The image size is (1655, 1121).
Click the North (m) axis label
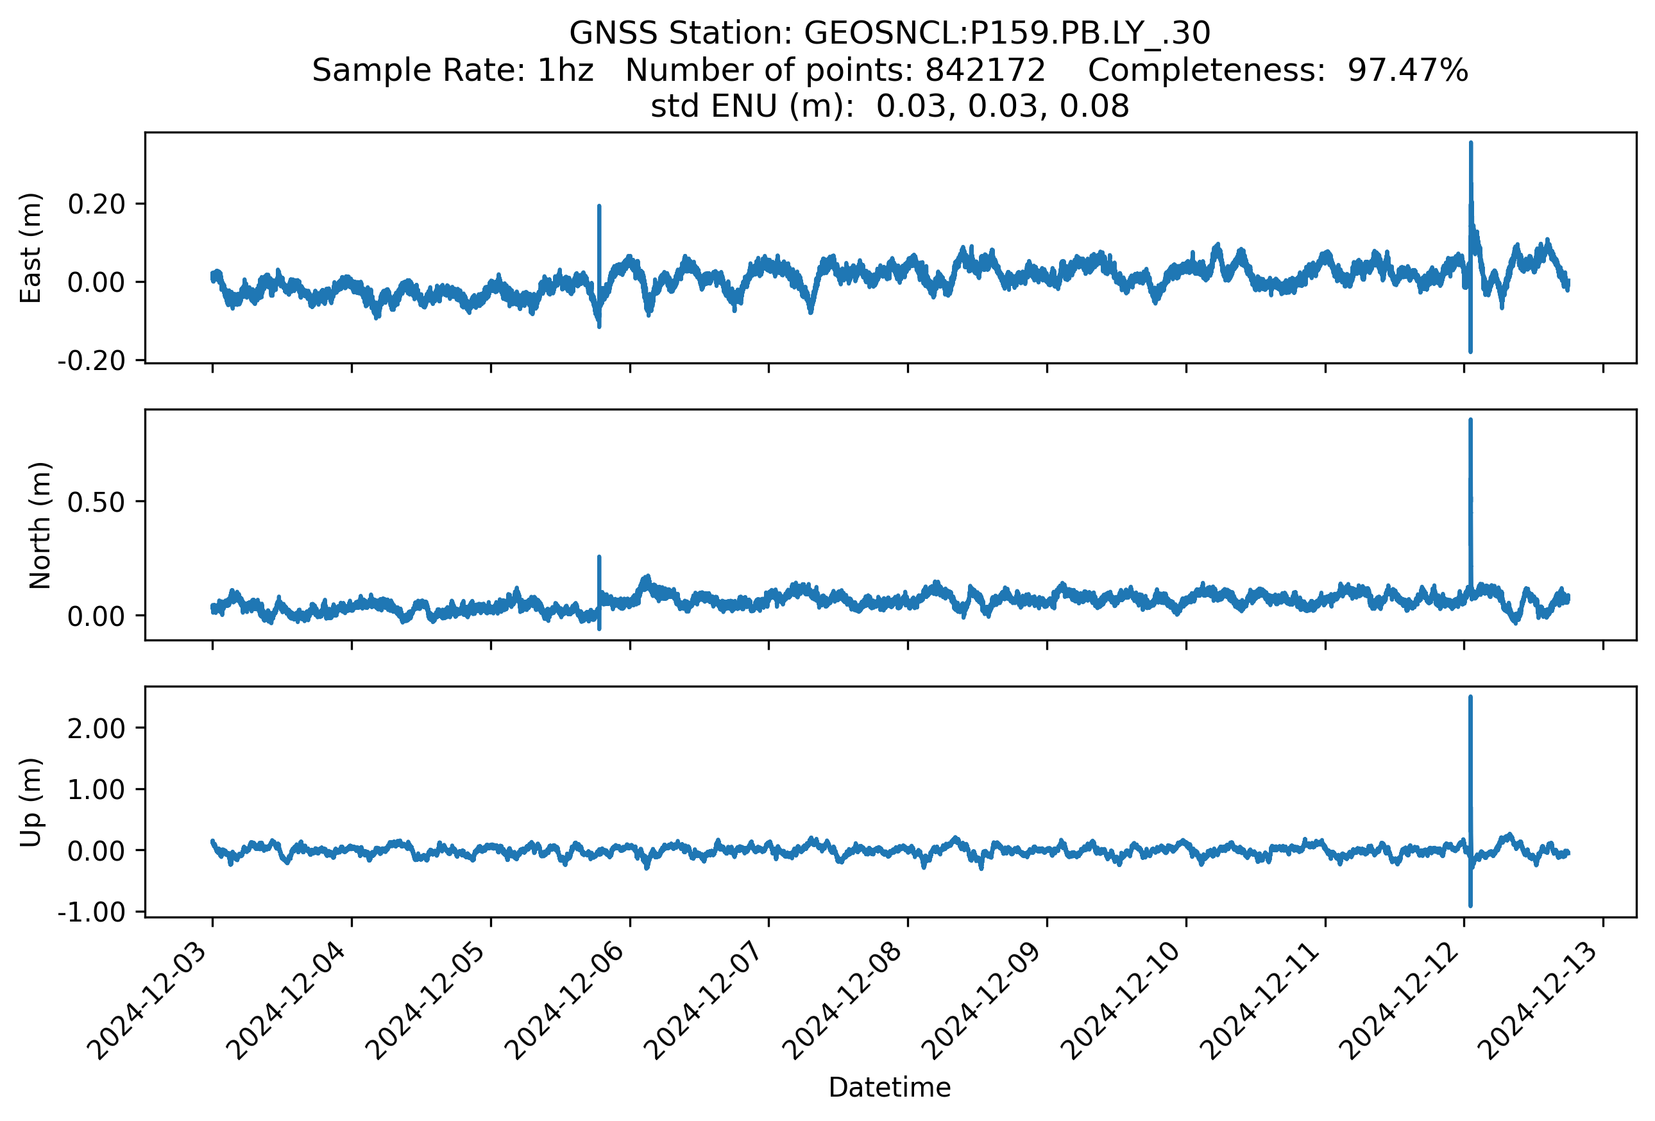[x=40, y=525]
